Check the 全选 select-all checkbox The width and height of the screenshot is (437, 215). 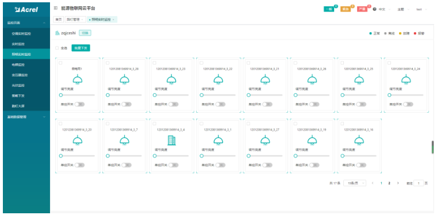click(57, 48)
